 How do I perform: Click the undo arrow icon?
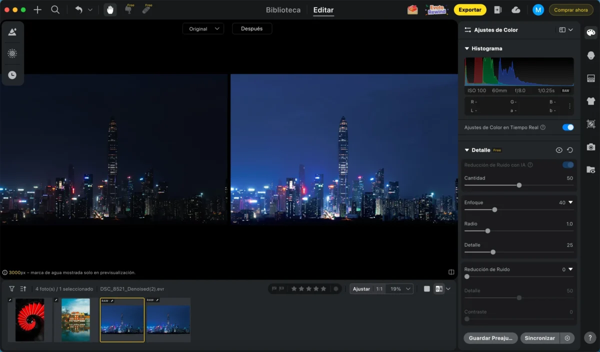point(78,10)
